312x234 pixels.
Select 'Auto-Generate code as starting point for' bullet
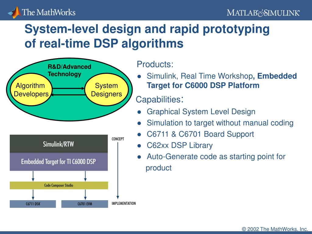216,157
